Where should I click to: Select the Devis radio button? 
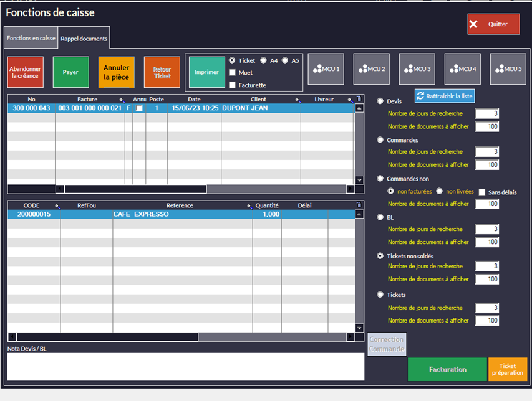tap(380, 101)
